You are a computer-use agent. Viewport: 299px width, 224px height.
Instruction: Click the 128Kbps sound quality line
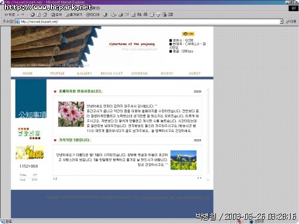[181, 51]
